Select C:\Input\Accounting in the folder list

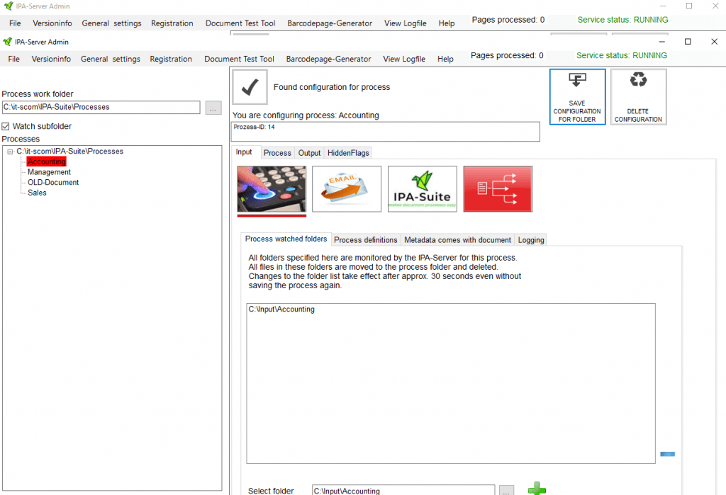click(x=281, y=309)
